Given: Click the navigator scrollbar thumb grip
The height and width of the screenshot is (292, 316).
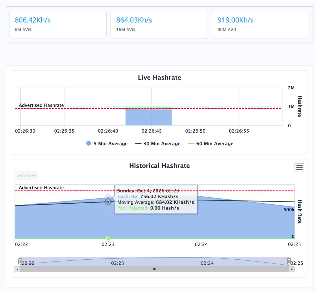Looking at the screenshot, I should pos(155,269).
